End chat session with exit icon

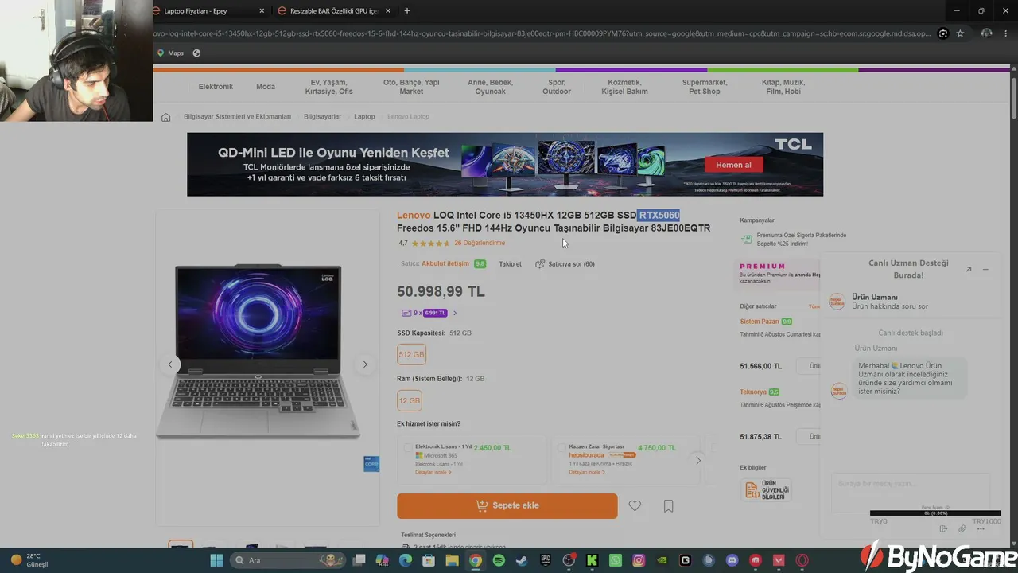tap(943, 528)
